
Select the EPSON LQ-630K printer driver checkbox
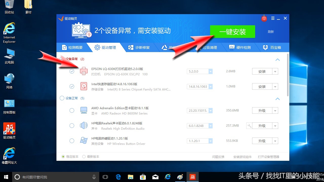(x=72, y=71)
